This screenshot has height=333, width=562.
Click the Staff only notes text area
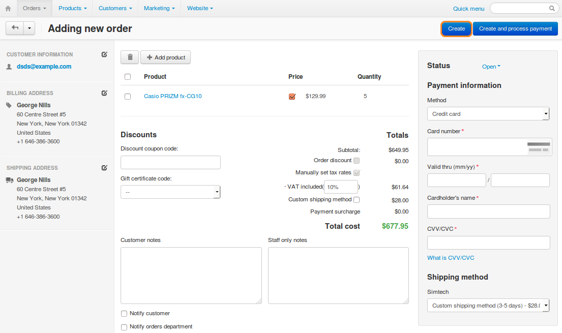338,275
